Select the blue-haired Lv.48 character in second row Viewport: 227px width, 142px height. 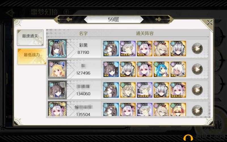click(x=161, y=69)
